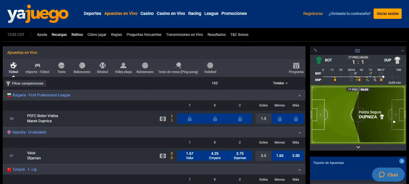
Task: Open Bulgaria - First Professional League link
Action: pyautogui.click(x=41, y=95)
